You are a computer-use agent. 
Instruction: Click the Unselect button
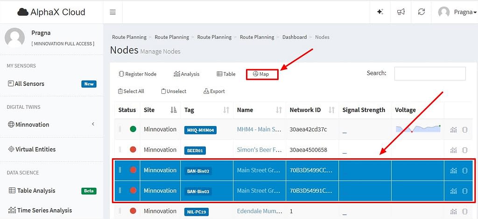point(174,91)
